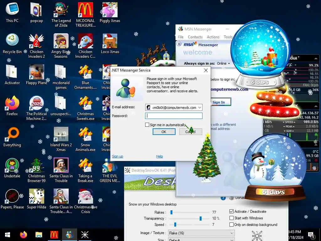Tick Only on desktop background
Viewport: 321px width, 241px height.
231,224
